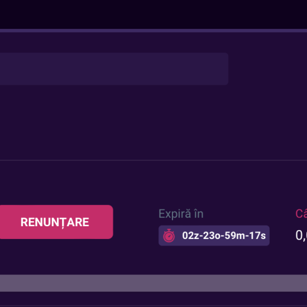Screen dimensions: 307x307
Task: Click the partially visible "0," amount value
Action: coord(301,235)
